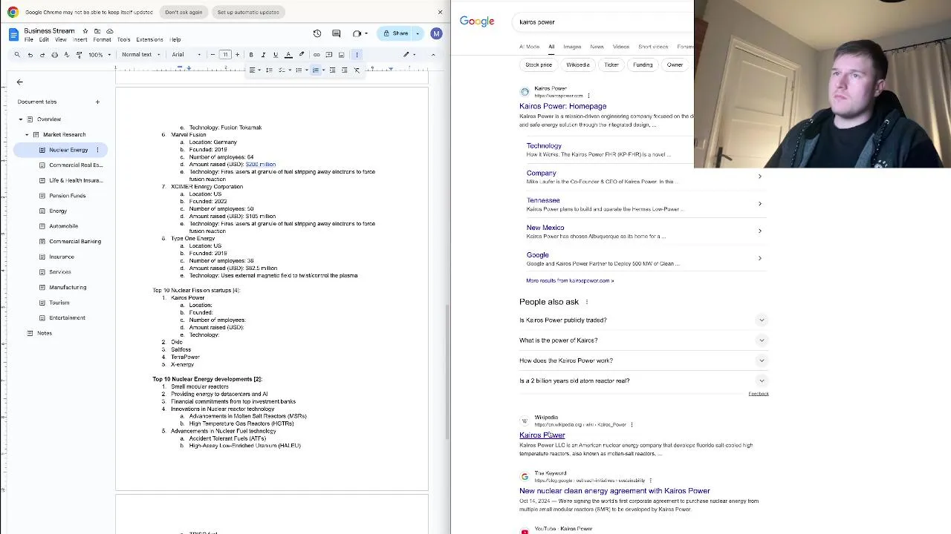Click 'Don't ask again' in Chrome banner

coord(184,12)
